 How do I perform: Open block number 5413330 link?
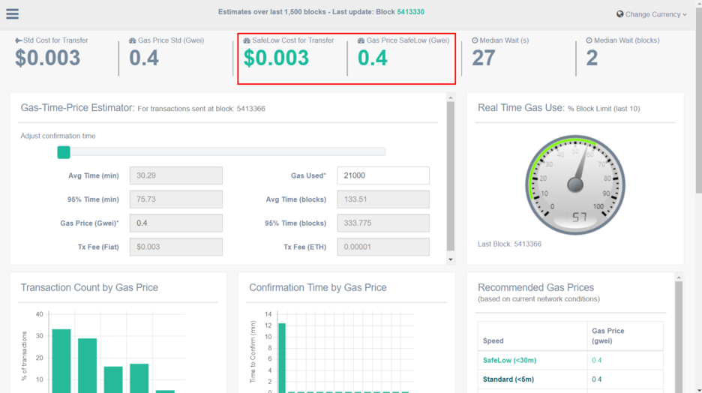click(410, 12)
